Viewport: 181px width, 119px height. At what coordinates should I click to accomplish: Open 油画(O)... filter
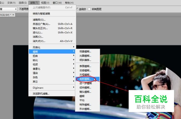(52, 37)
